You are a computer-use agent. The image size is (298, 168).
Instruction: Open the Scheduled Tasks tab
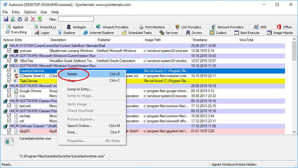point(137,33)
